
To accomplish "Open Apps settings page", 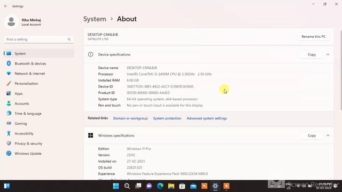I will tap(39, 94).
